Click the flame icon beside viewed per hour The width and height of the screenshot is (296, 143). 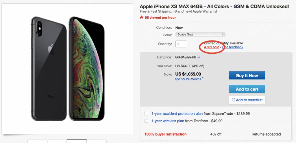click(x=141, y=18)
